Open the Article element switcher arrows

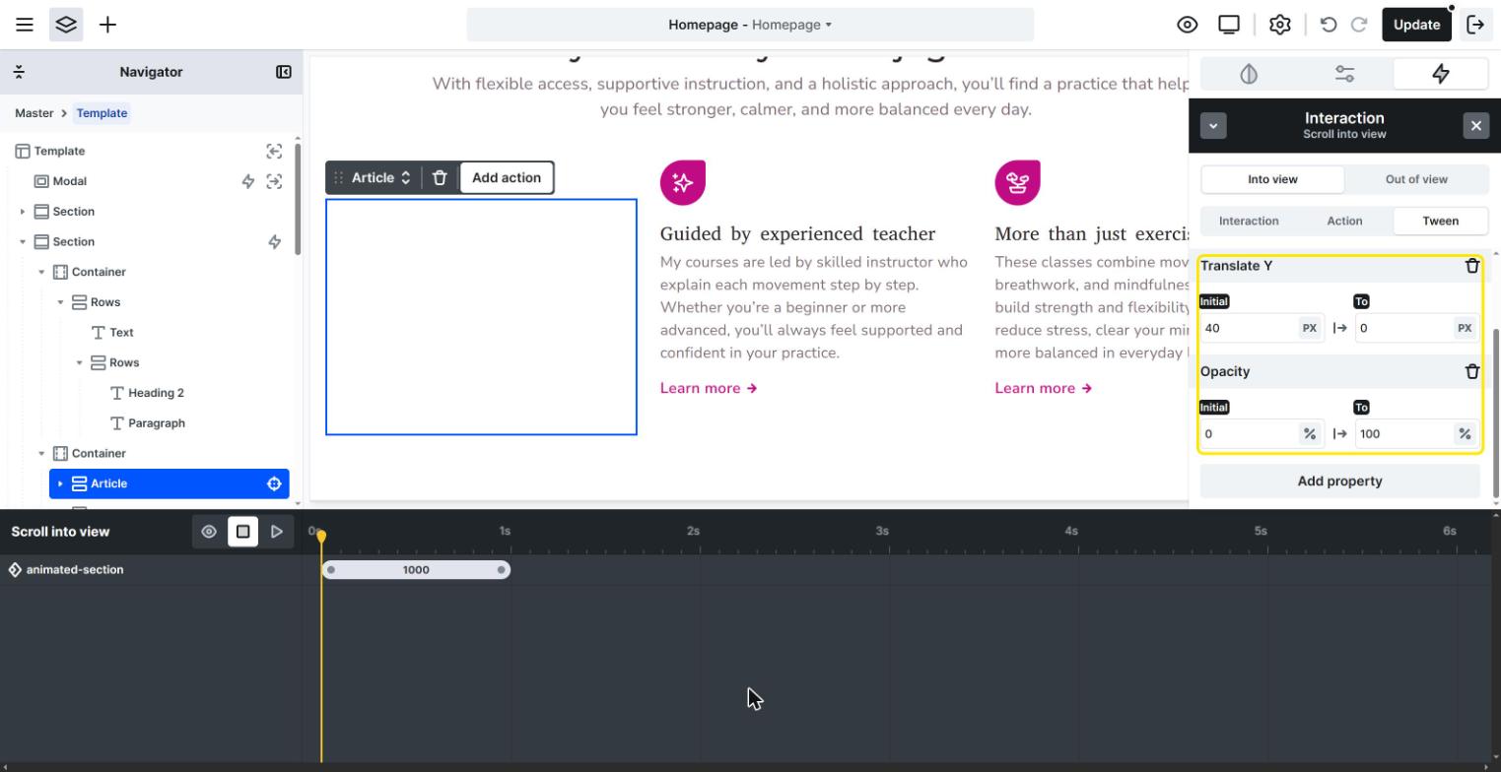click(405, 178)
